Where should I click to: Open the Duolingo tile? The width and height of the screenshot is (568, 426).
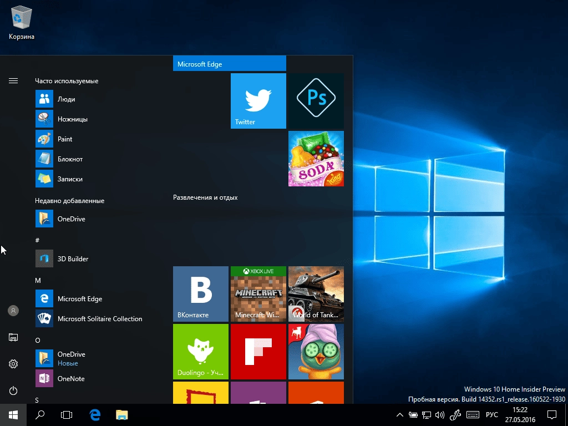[201, 351]
